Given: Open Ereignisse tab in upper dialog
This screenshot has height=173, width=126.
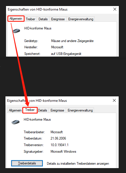Looking at the screenshot, I should [x=58, y=19].
